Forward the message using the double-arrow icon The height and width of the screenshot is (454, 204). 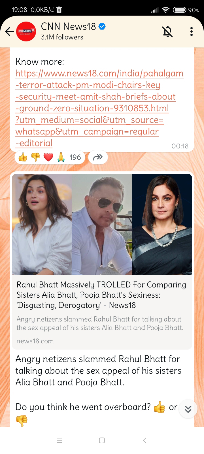point(98,157)
